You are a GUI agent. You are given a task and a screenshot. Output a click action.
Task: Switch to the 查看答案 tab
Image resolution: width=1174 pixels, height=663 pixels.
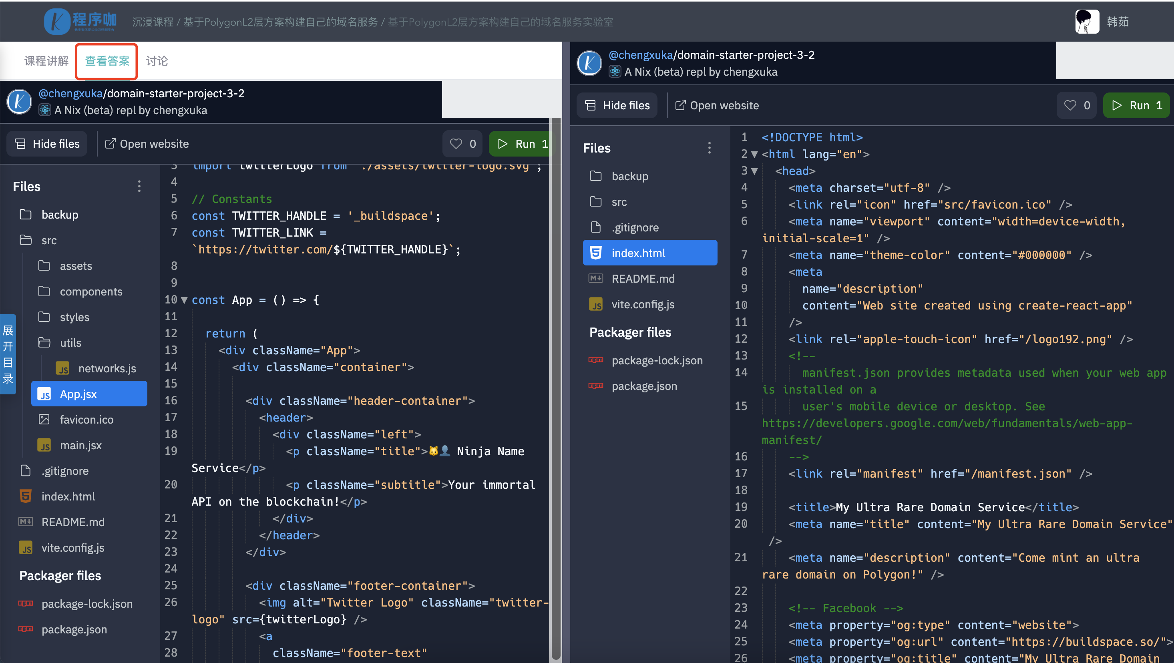coord(107,61)
